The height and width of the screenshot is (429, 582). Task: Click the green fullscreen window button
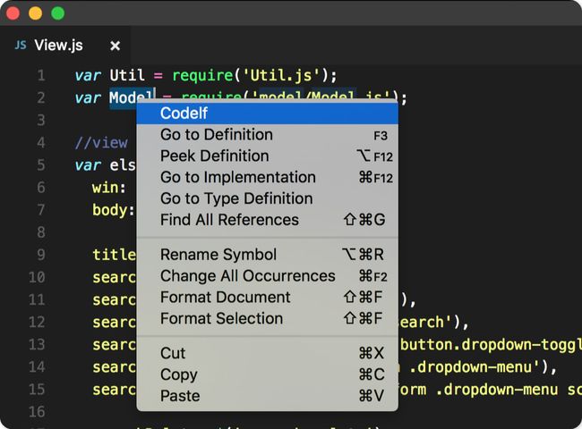point(58,13)
